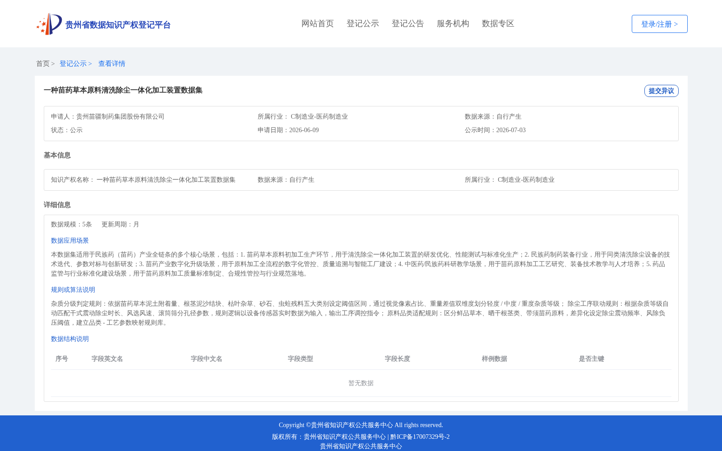Click the 字段英文名 column header
The image size is (722, 451).
107,359
